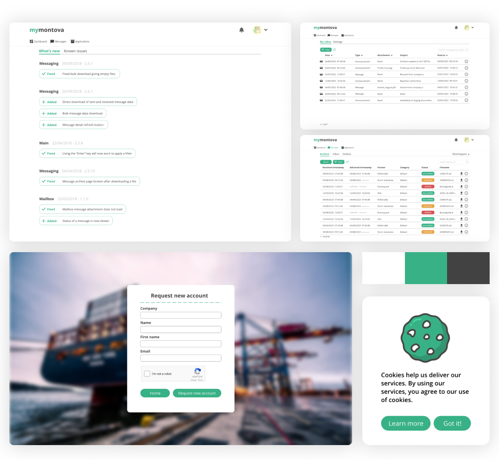Open info for Software update to 34.7 message
Viewport: 499px width, 460px height.
(466, 61)
